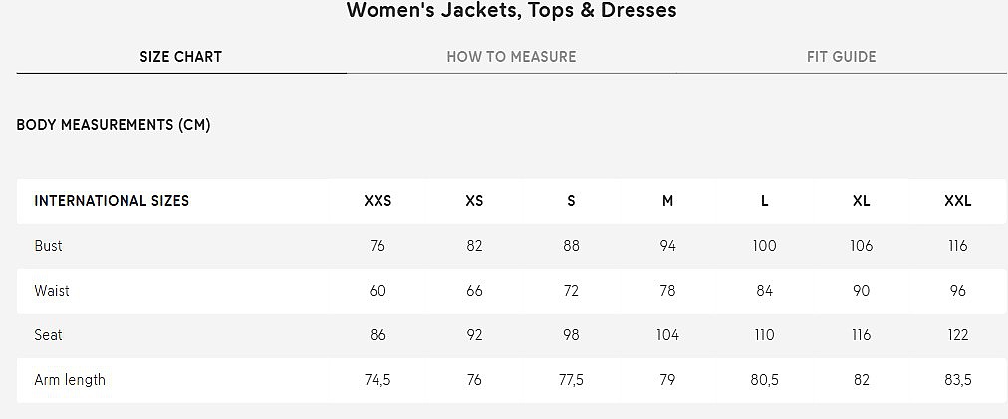Screen dimensions: 1008x419
Task: Click the Seat row label
Action: pos(48,335)
